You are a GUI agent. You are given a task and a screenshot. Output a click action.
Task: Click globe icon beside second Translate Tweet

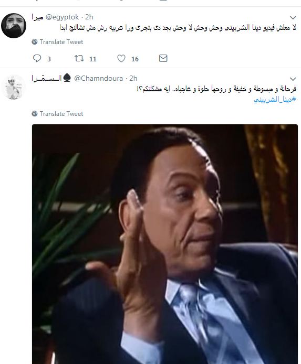(35, 114)
